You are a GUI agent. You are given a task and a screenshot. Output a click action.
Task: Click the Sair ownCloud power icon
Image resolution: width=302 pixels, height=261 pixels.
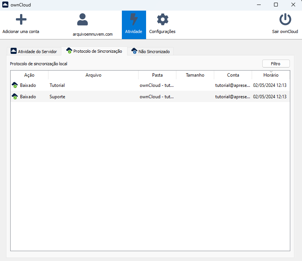[285, 19]
